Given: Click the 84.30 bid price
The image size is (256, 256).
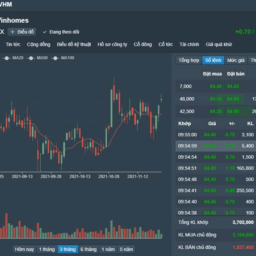Looking at the screenshot, I should (x=215, y=99).
